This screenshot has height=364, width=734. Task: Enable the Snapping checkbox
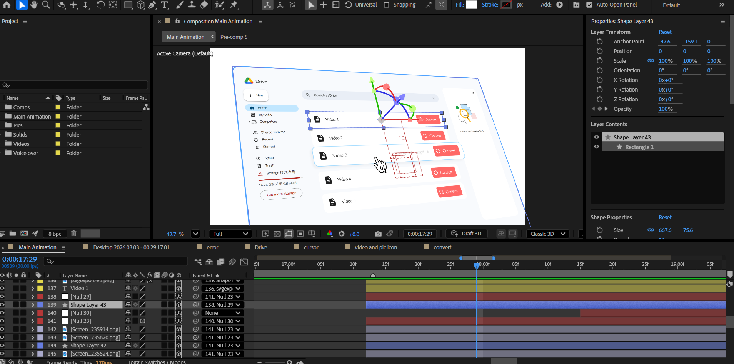click(387, 5)
